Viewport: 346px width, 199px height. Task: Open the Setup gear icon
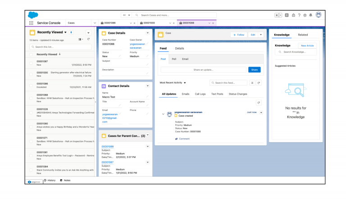pos(305,15)
